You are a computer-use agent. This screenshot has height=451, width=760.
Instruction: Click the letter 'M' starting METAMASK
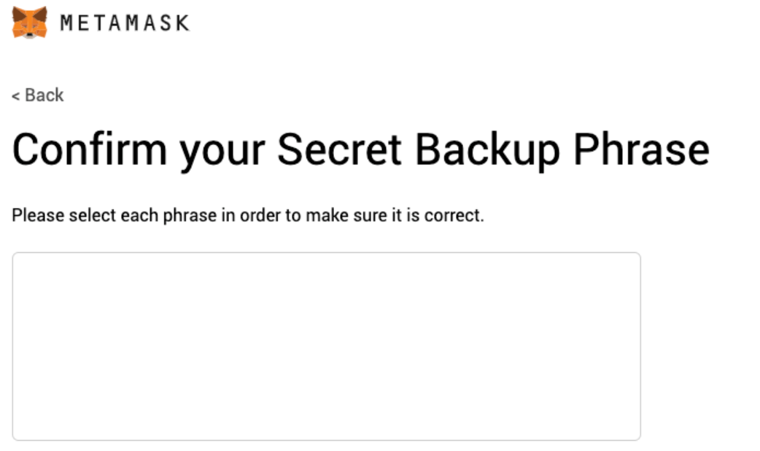66,23
